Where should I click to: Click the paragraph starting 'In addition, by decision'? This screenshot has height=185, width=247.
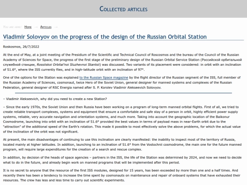122,160
